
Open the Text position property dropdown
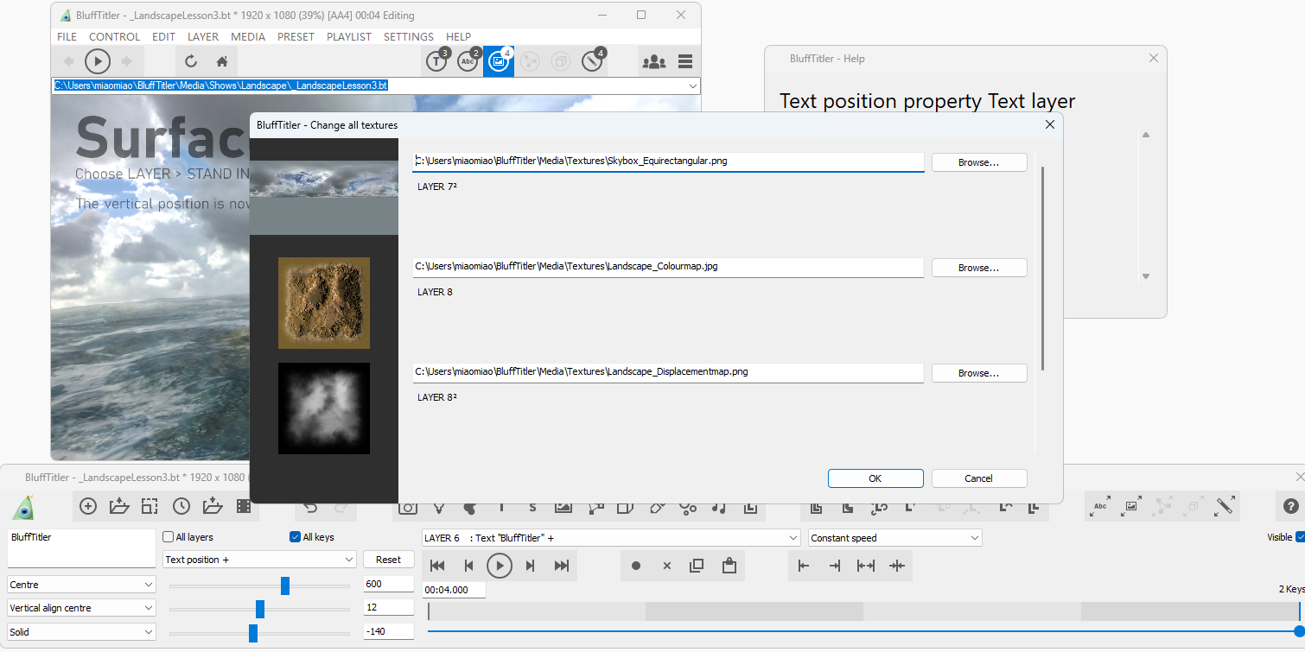pyautogui.click(x=259, y=560)
